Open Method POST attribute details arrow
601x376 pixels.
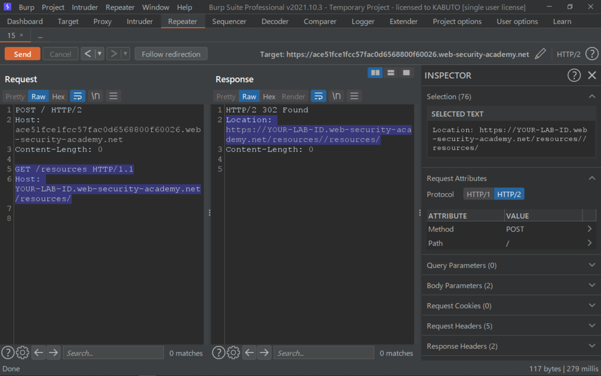click(x=589, y=229)
